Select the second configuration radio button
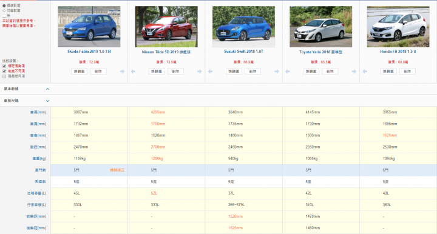 pos(4,10)
